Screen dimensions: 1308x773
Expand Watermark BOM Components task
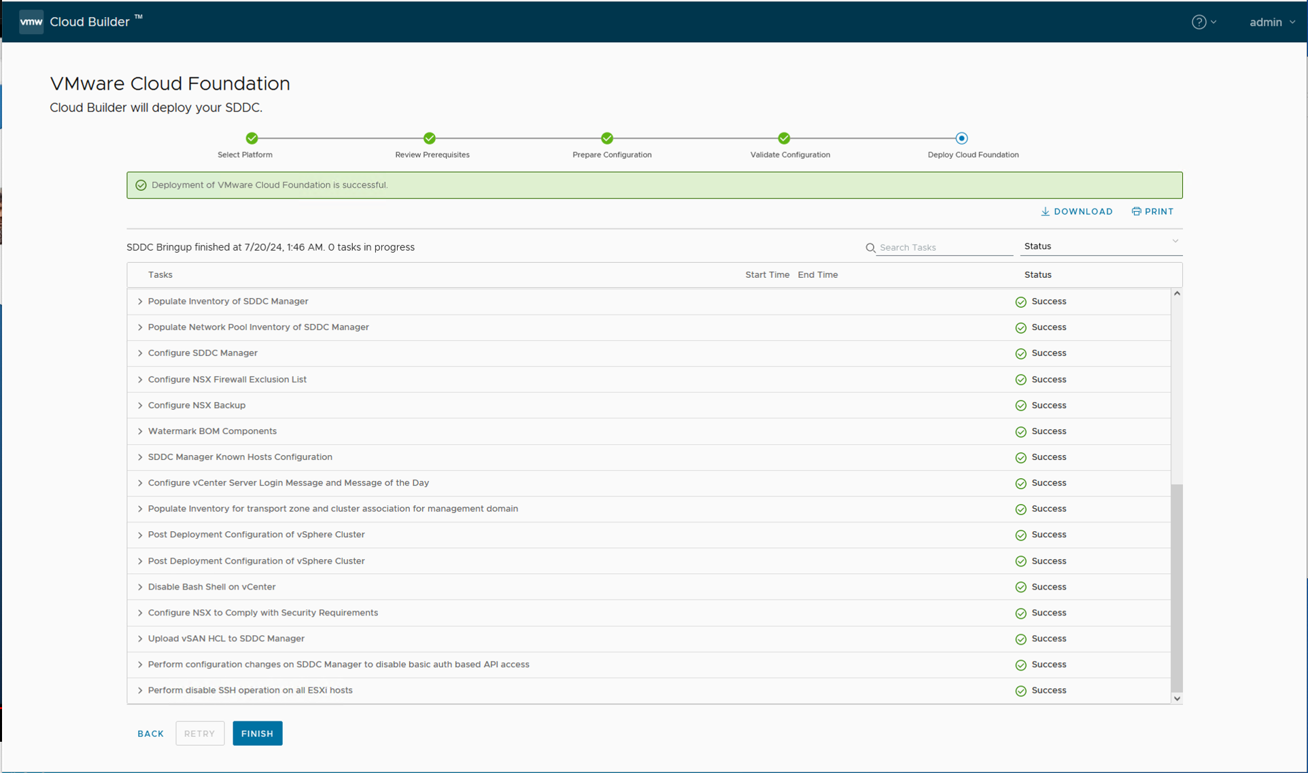pos(140,431)
